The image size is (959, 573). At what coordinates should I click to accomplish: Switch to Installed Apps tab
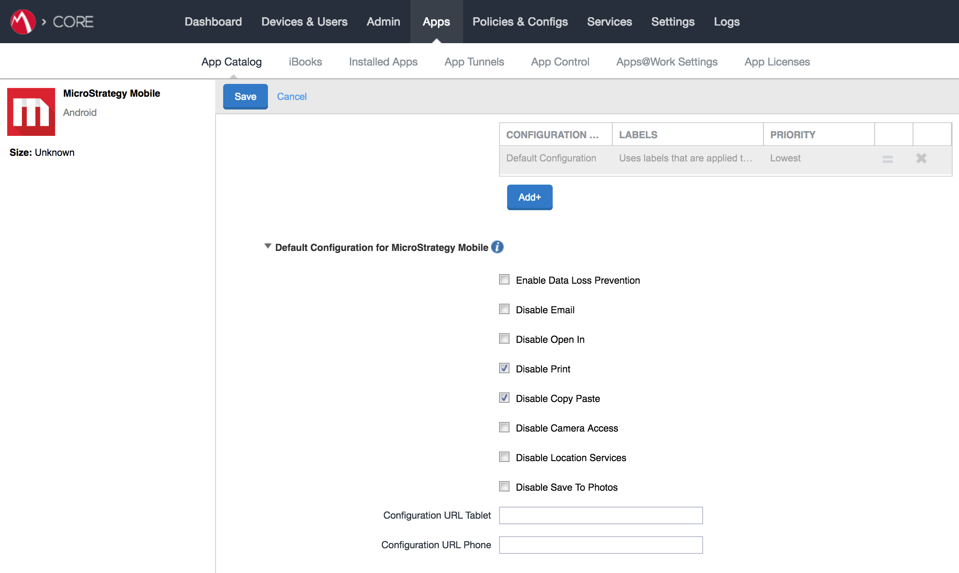[x=383, y=62]
